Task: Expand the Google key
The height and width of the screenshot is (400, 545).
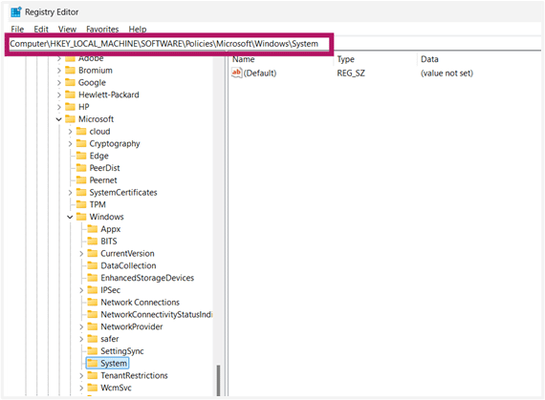Action: pyautogui.click(x=58, y=82)
